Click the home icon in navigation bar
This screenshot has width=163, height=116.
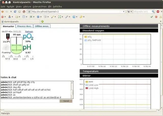click(24, 11)
